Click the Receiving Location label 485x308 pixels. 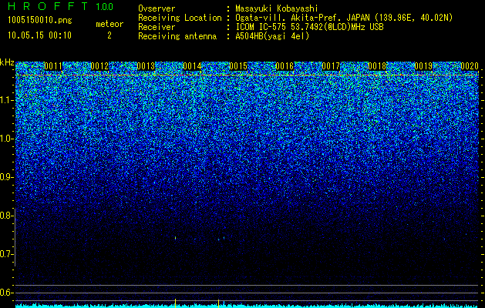tap(180, 18)
